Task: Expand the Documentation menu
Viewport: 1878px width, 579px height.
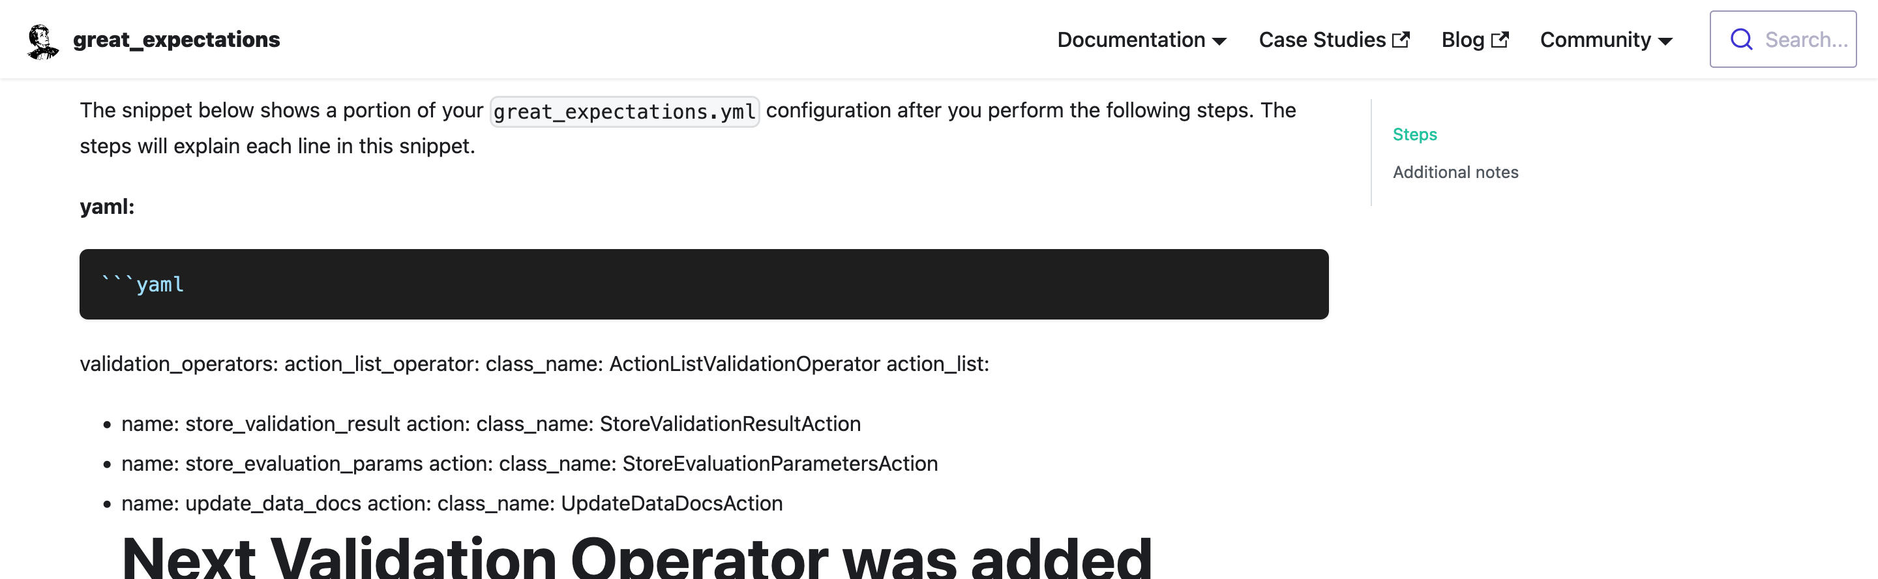Action: click(1131, 39)
